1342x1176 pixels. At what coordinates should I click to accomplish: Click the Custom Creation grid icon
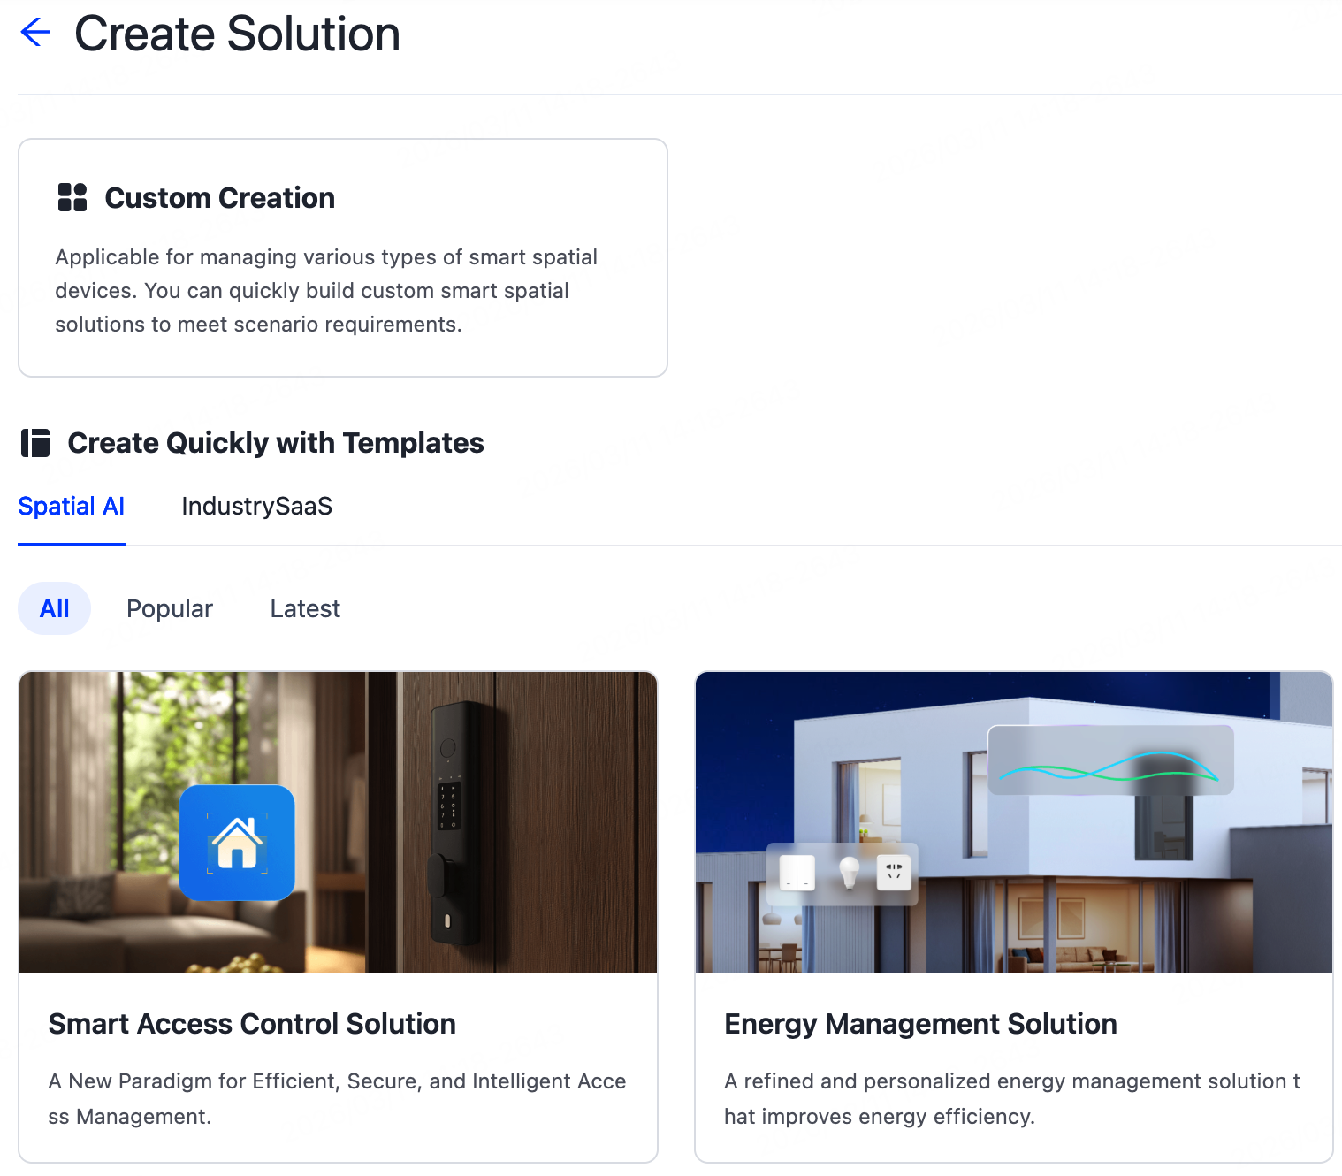pyautogui.click(x=72, y=197)
